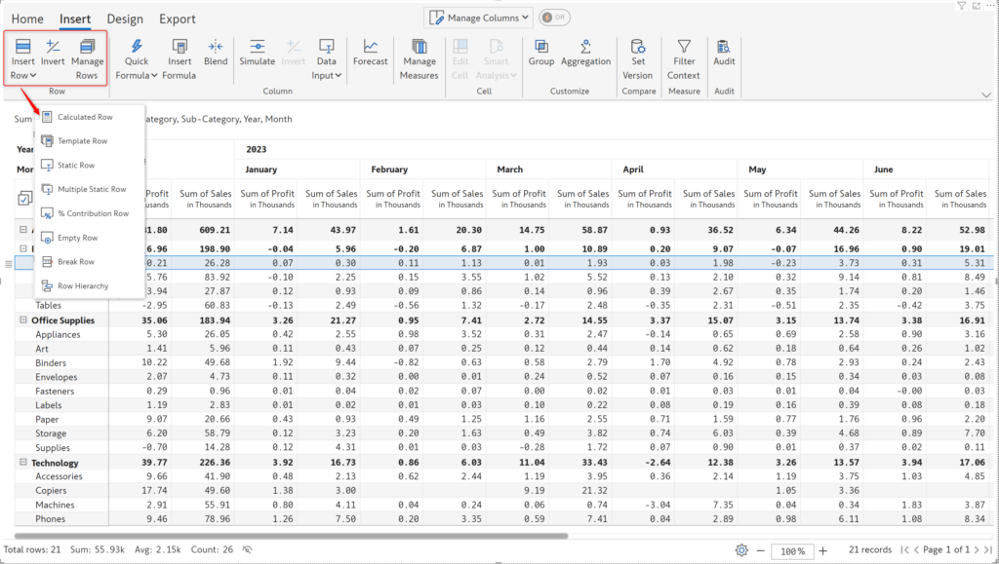Screen dimensions: 999x564
Task: Switch to the Design tab
Action: click(x=125, y=18)
